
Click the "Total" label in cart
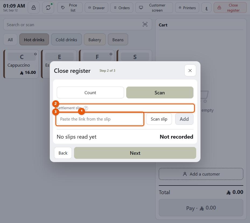click(164, 192)
